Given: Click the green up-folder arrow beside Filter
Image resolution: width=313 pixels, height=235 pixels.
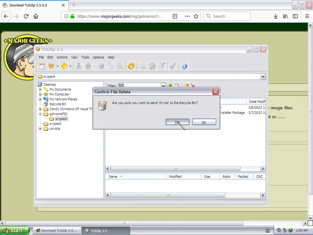Looking at the screenshot, I should click(170, 86).
